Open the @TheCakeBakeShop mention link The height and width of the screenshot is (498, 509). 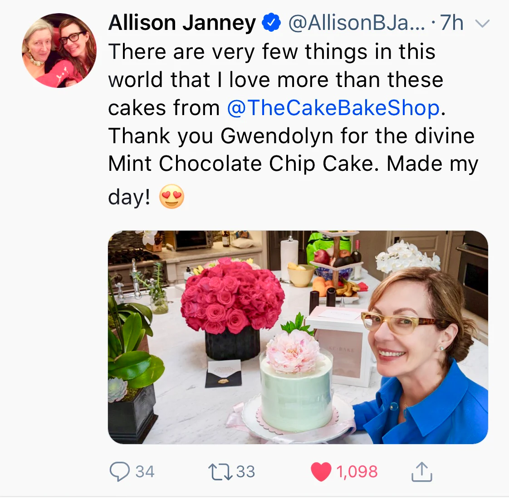pyautogui.click(x=333, y=108)
